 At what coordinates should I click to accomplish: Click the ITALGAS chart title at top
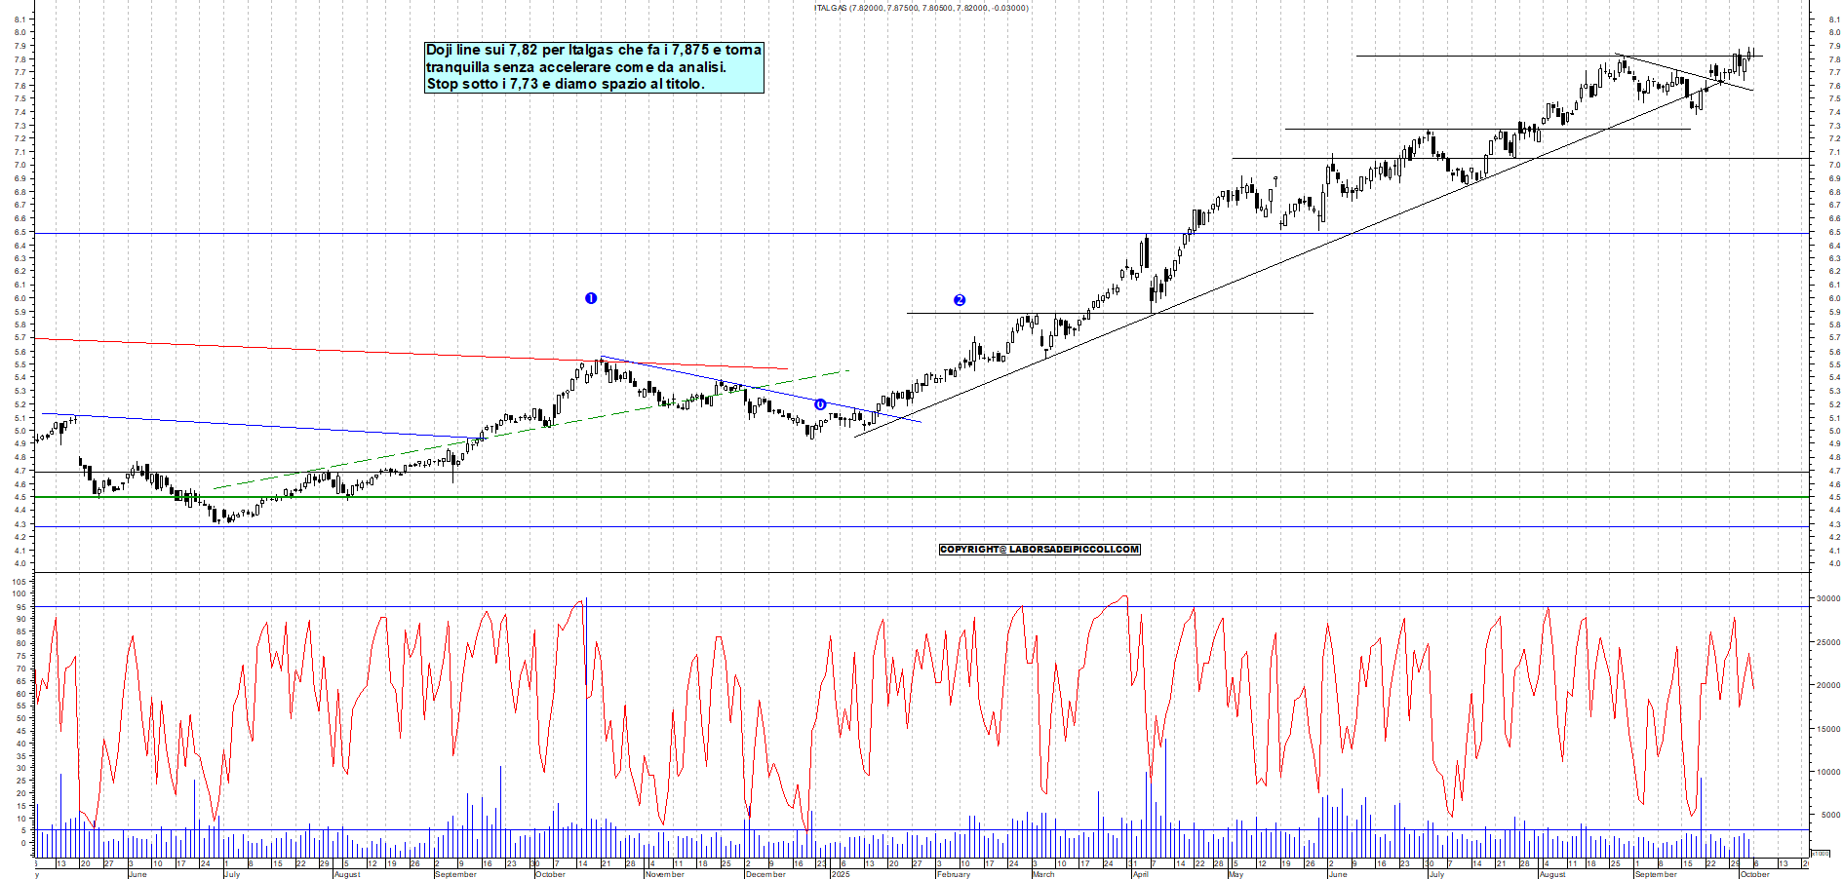point(921,8)
